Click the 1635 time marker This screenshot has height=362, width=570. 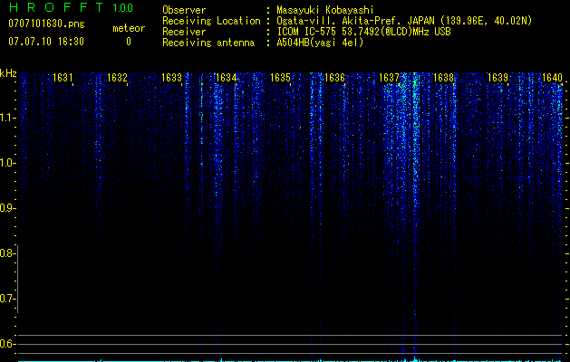click(x=280, y=78)
